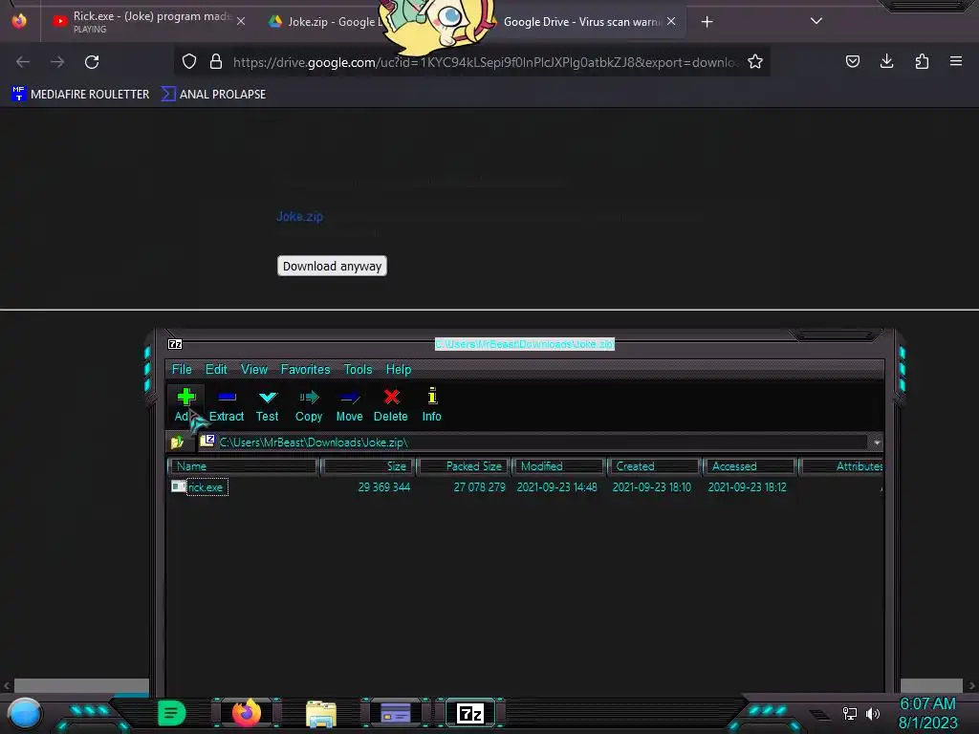Open the Pocket save icon
This screenshot has width=979, height=734.
pyautogui.click(x=852, y=61)
